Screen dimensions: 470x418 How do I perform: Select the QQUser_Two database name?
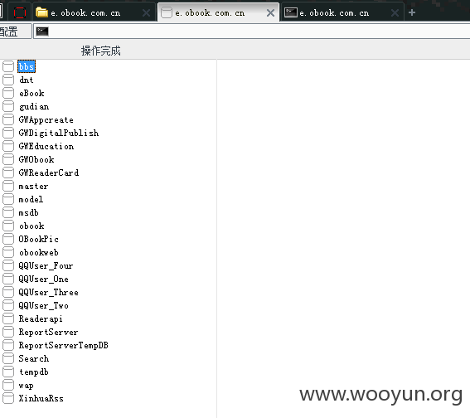(x=44, y=305)
